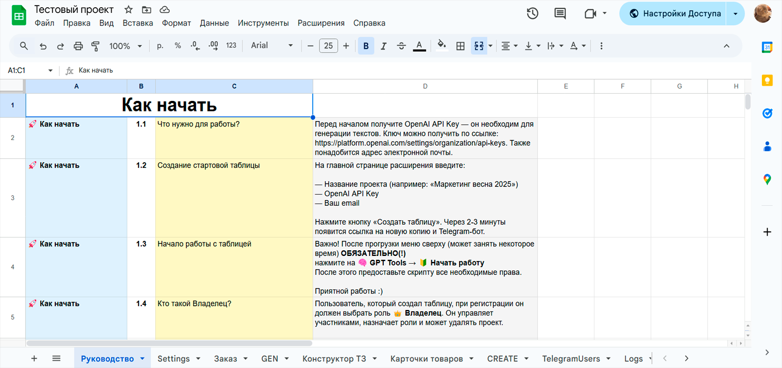Open name box dropdown arrow
This screenshot has height=368, width=782.
point(50,71)
